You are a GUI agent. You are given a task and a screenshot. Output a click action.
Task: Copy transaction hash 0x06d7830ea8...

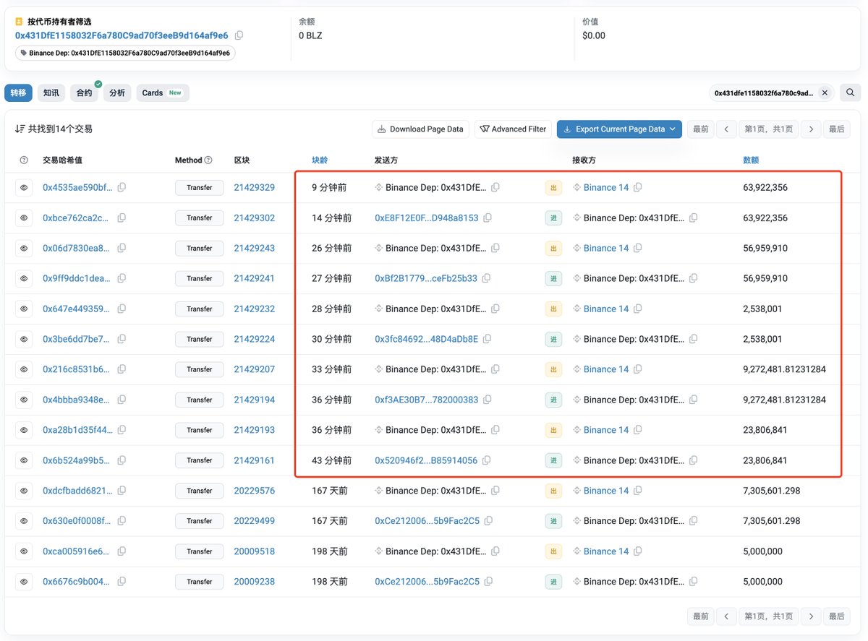coord(122,248)
